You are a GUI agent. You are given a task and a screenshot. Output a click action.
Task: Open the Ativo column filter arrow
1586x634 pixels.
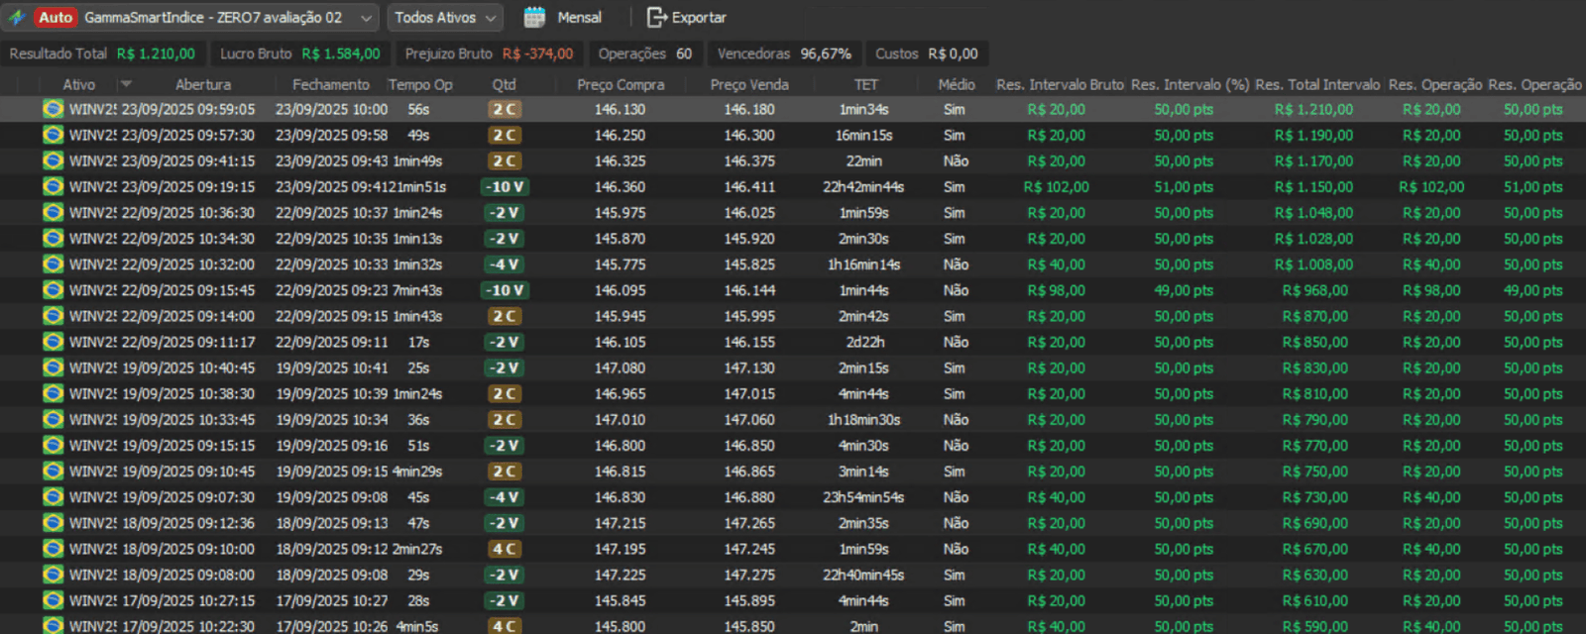click(126, 84)
